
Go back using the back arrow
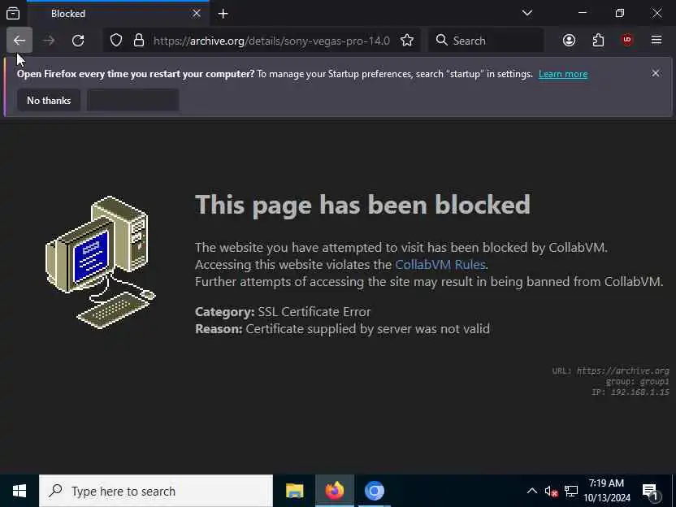19,41
